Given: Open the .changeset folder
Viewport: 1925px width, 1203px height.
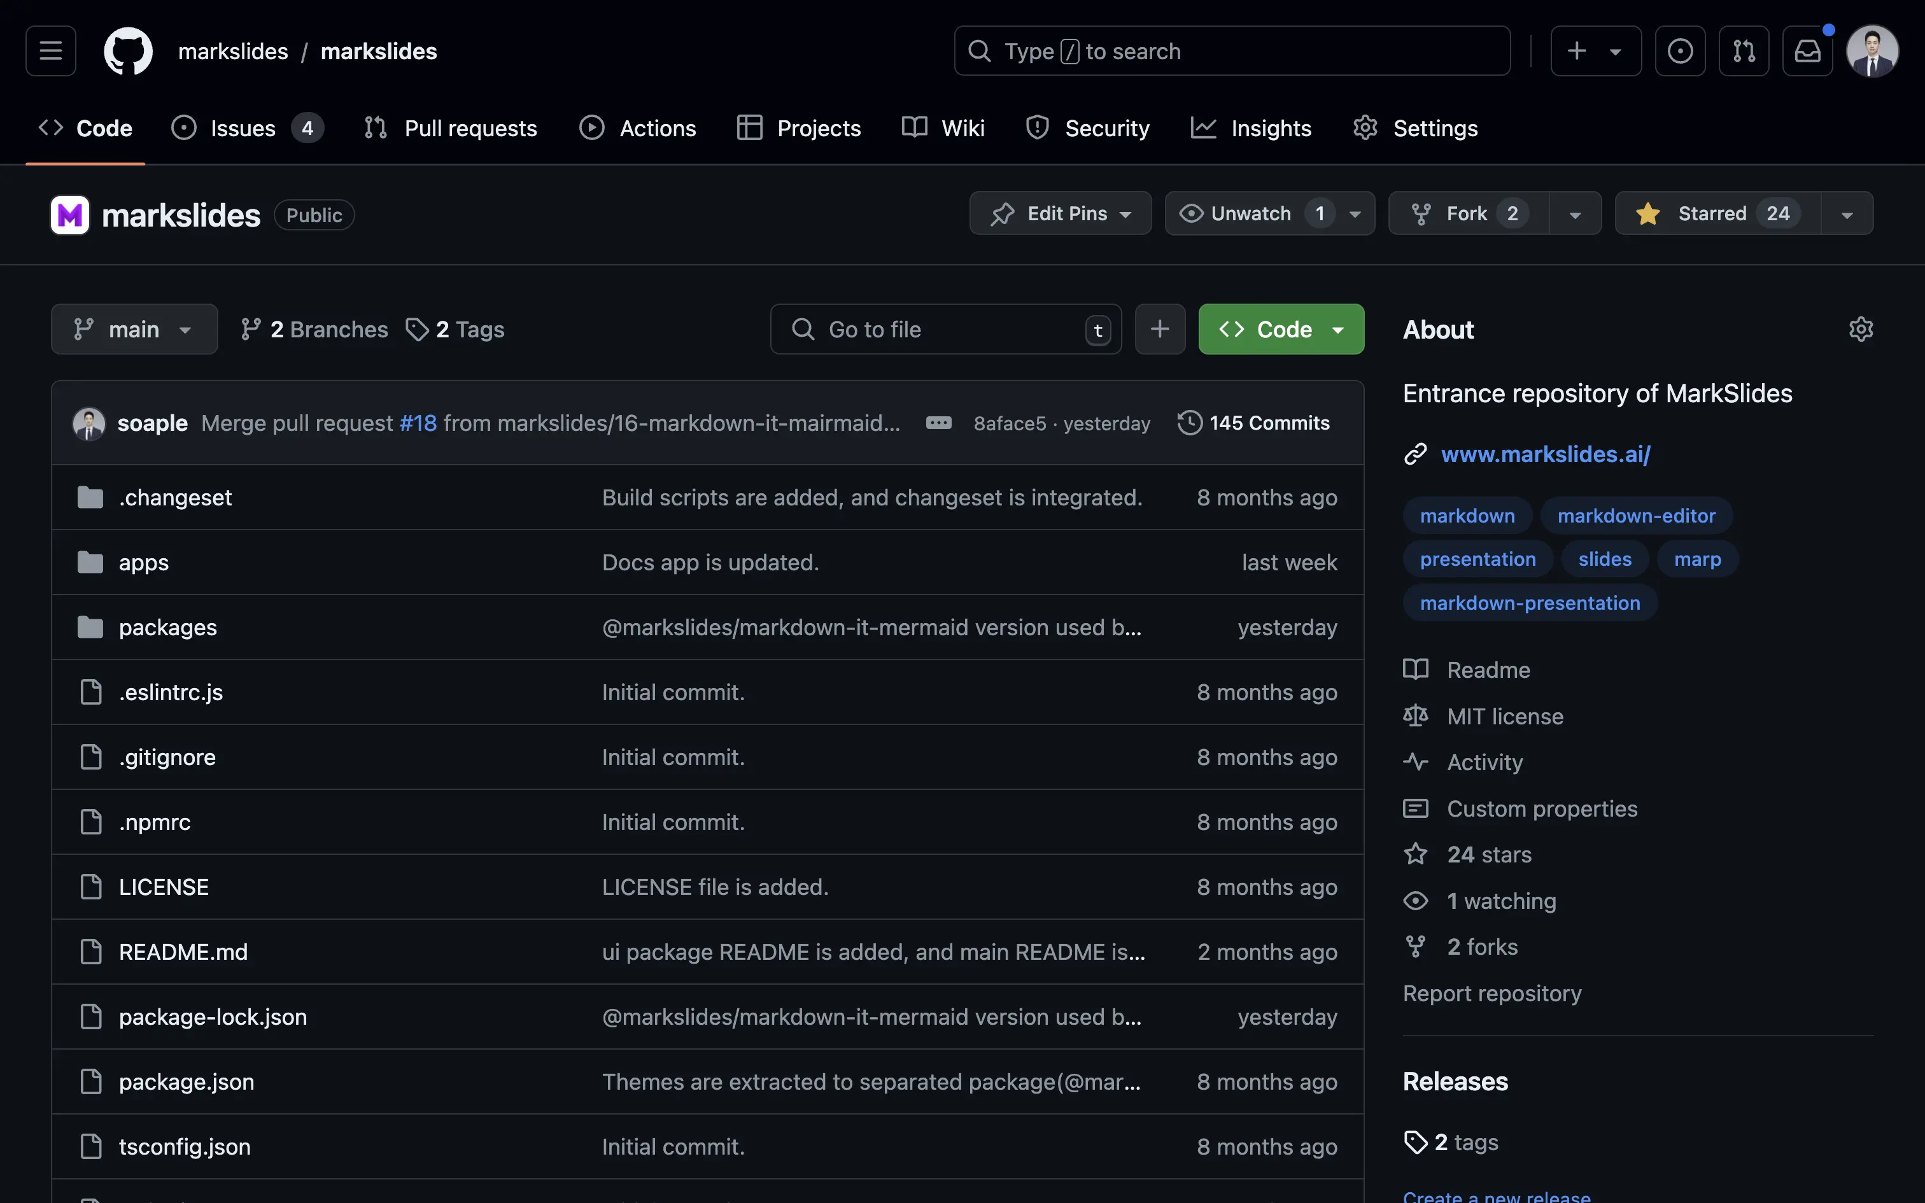Looking at the screenshot, I should (175, 497).
